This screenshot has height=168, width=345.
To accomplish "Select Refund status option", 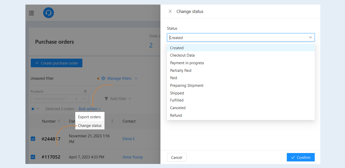I will 241,115.
